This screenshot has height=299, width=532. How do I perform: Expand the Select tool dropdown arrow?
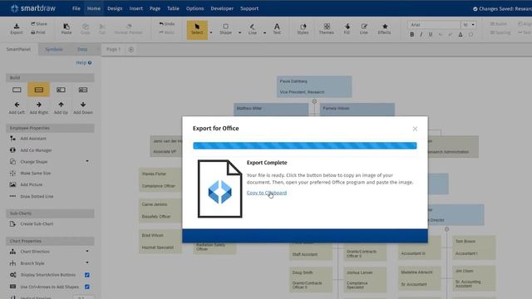click(211, 33)
